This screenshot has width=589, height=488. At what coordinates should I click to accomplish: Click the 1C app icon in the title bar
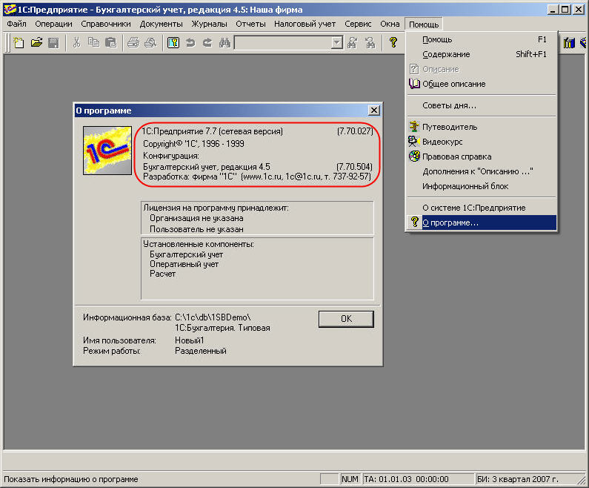[x=9, y=10]
